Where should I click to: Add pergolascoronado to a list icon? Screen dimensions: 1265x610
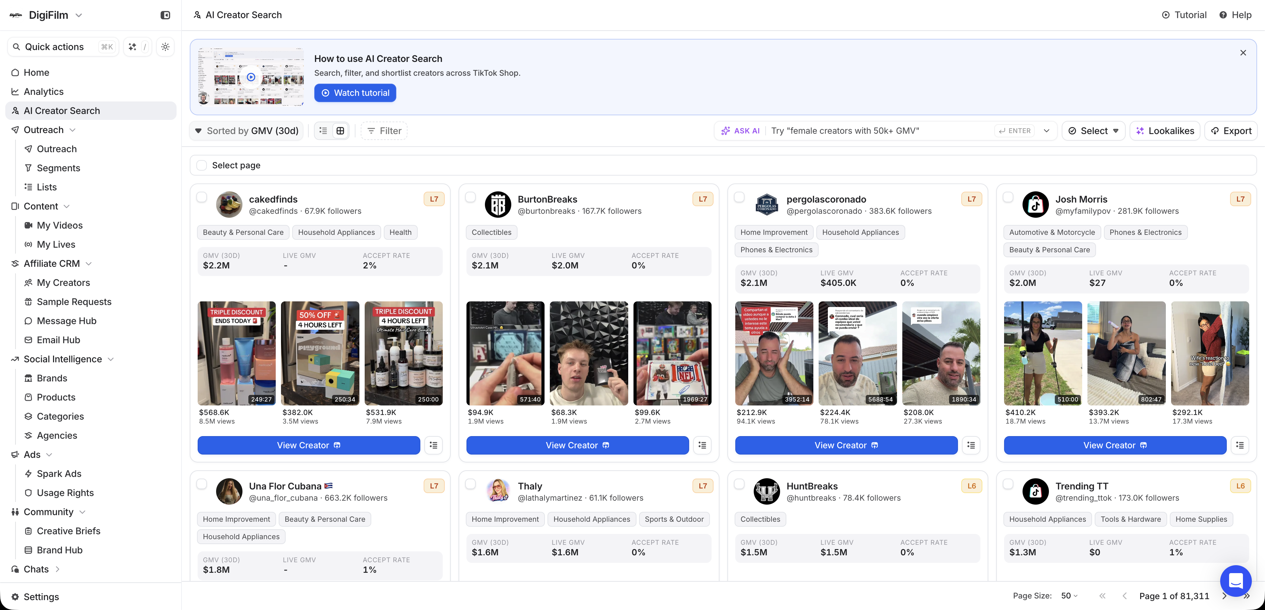(x=971, y=445)
